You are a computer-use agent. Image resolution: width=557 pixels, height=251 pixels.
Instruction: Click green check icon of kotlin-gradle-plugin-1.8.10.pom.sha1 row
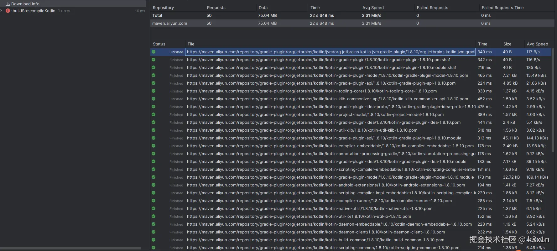154,60
